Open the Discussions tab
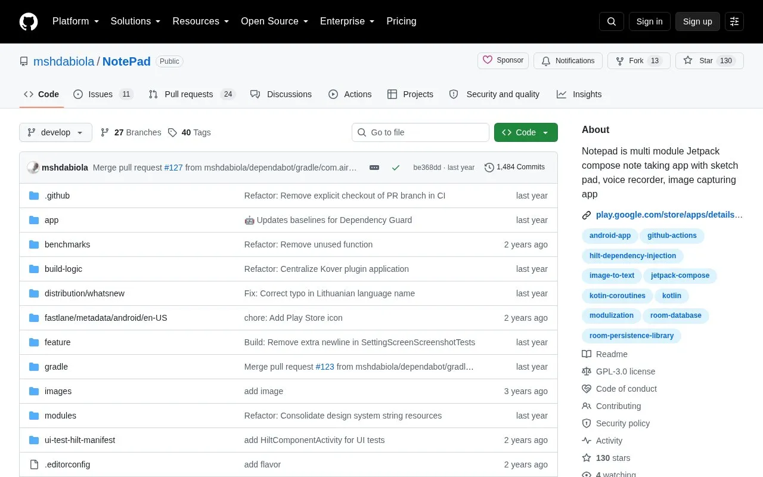The height and width of the screenshot is (477, 763). point(281,94)
